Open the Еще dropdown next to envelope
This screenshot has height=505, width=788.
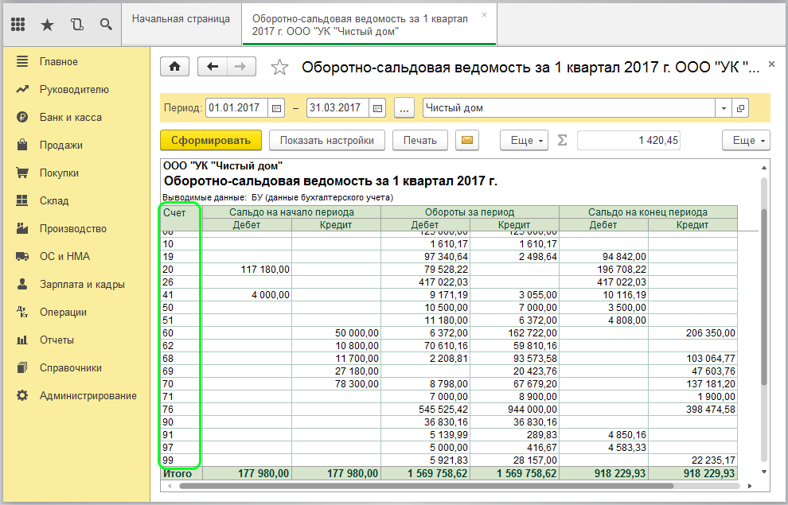tap(524, 141)
